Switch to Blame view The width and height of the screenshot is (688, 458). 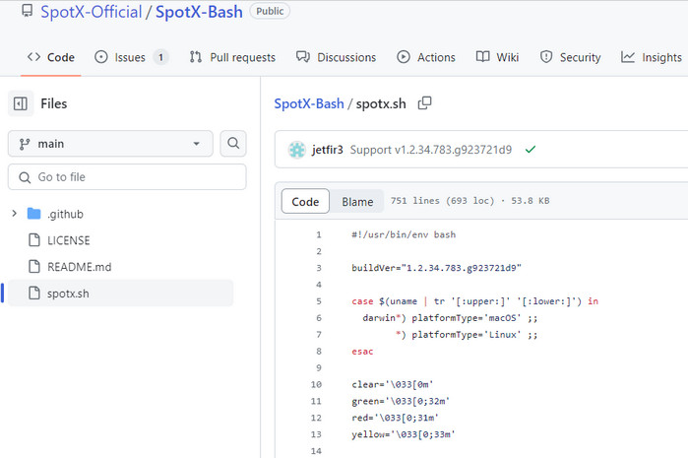click(x=357, y=202)
